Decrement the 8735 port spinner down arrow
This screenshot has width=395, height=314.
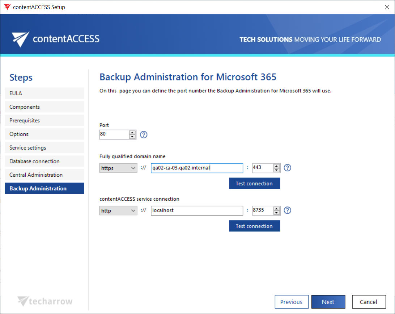(x=277, y=213)
